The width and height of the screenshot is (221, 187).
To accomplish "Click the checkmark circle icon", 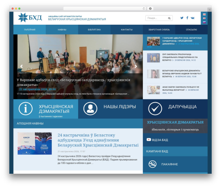I will tap(155, 109).
